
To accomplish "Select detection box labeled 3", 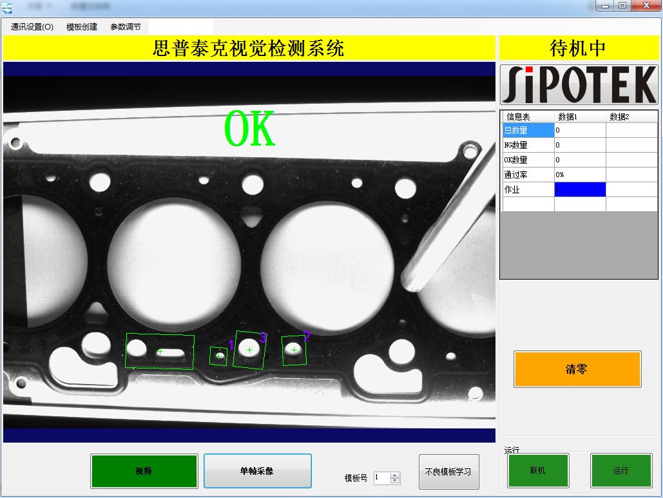I will pos(250,349).
